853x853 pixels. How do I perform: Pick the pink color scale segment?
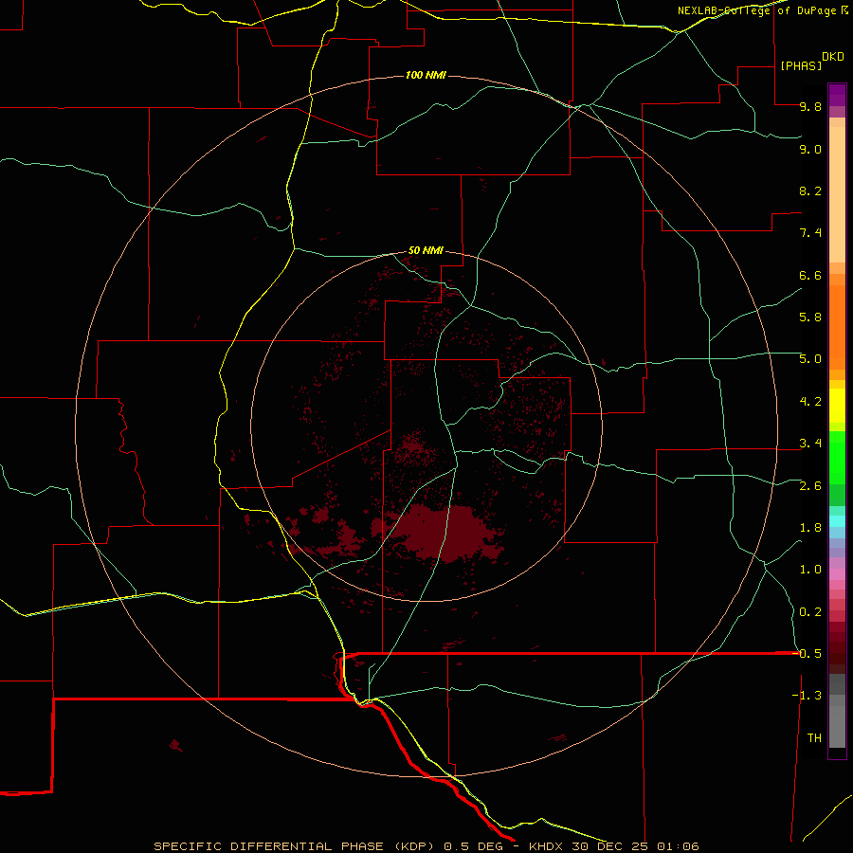837,574
